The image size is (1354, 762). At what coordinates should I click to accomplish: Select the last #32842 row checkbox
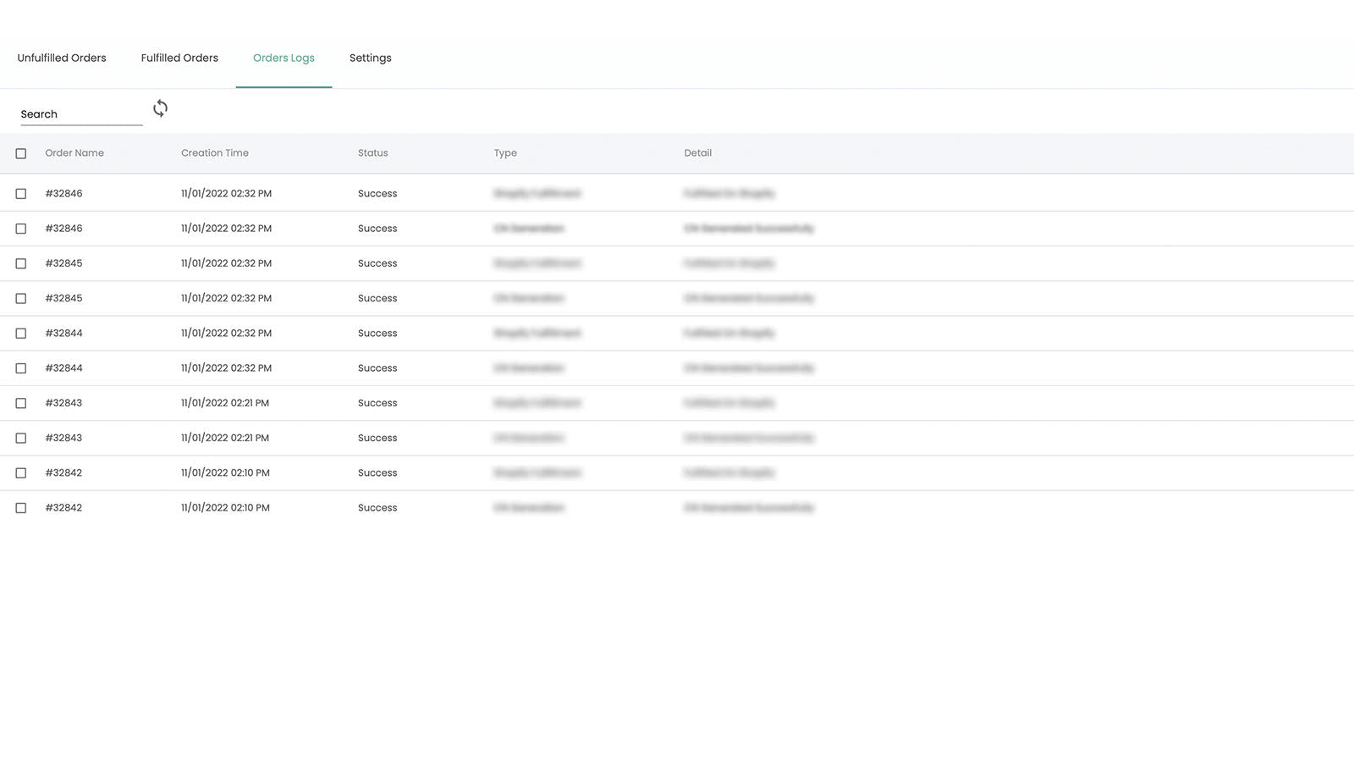(21, 508)
